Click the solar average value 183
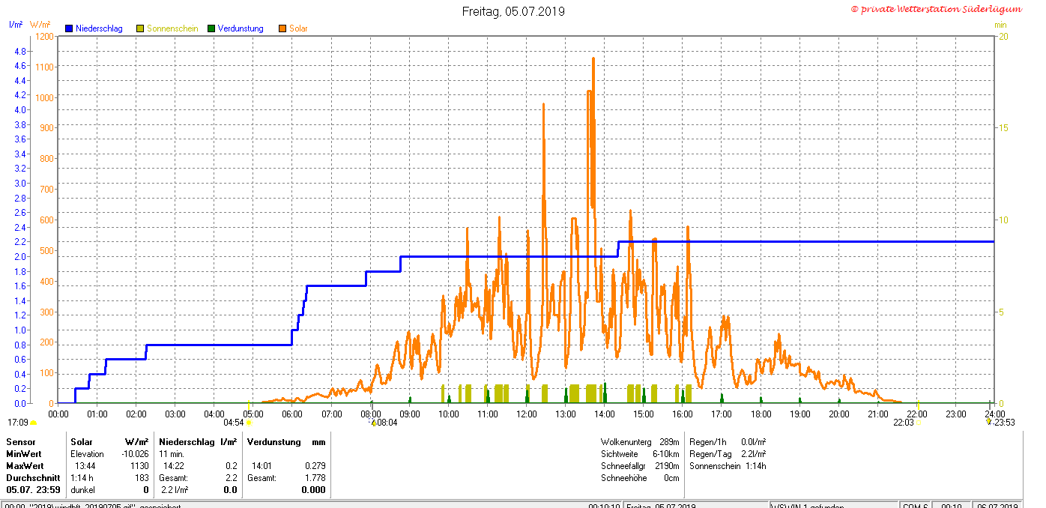The image size is (1046, 508). click(142, 478)
